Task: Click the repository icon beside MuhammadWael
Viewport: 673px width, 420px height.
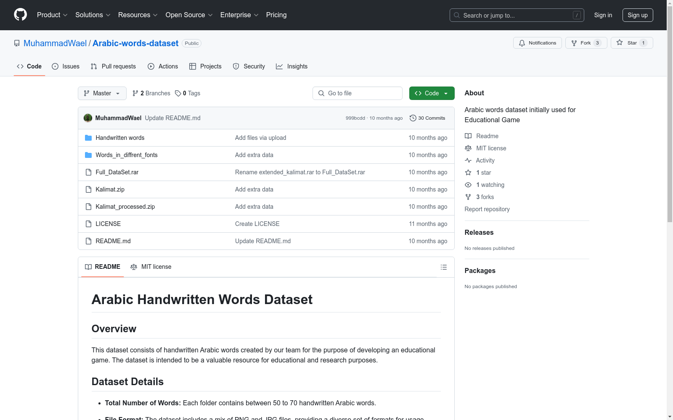Action: (x=17, y=43)
